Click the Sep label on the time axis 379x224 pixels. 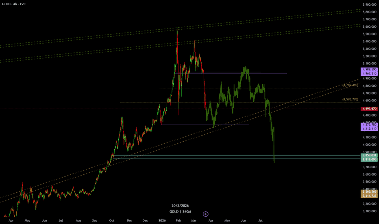pos(95,220)
